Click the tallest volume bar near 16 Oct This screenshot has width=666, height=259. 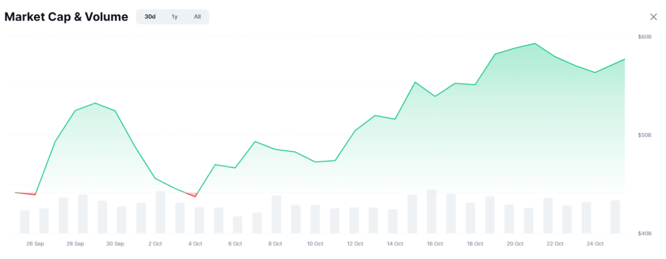pos(432,211)
